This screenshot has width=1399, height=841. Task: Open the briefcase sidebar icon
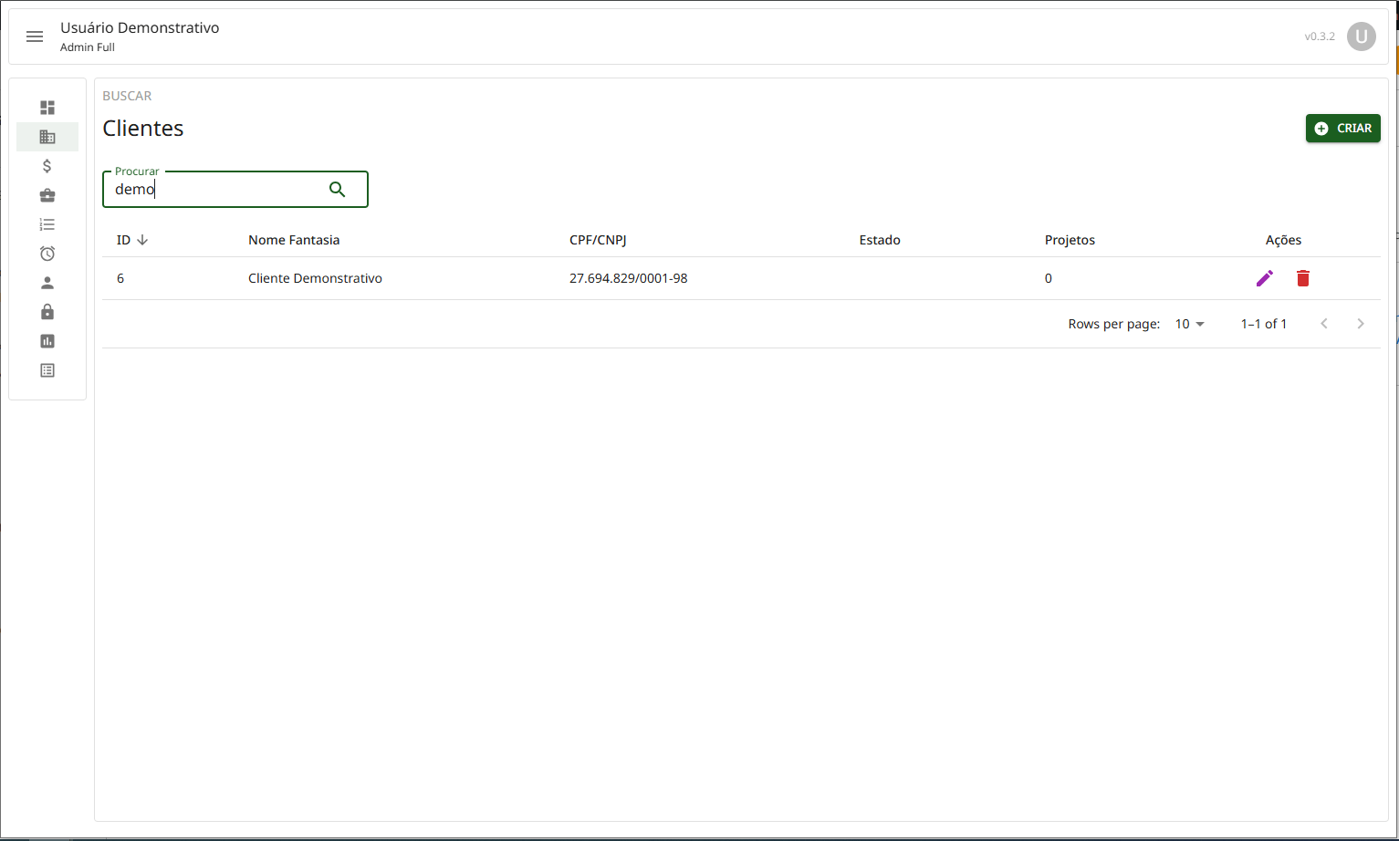[x=47, y=195]
